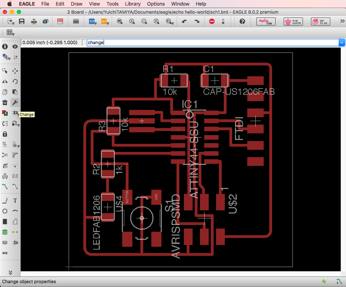Select the Dimension tool
346x287 pixels.
tap(5, 253)
